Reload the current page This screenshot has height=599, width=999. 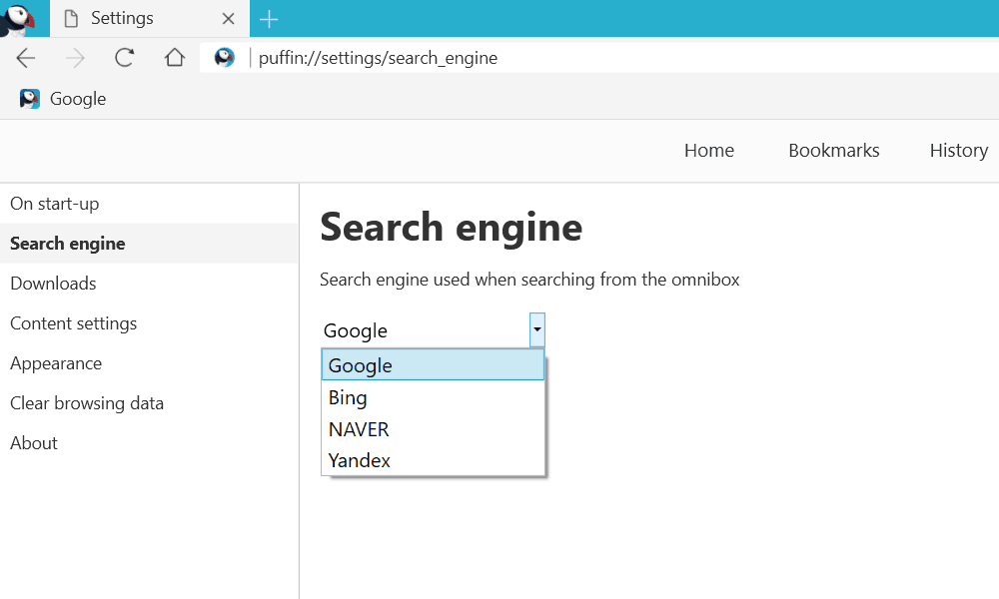[x=124, y=57]
